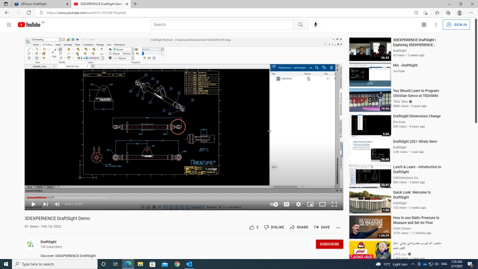This screenshot has width=478, height=269.
Task: Open Google Chrome from taskbar
Action: point(177,264)
